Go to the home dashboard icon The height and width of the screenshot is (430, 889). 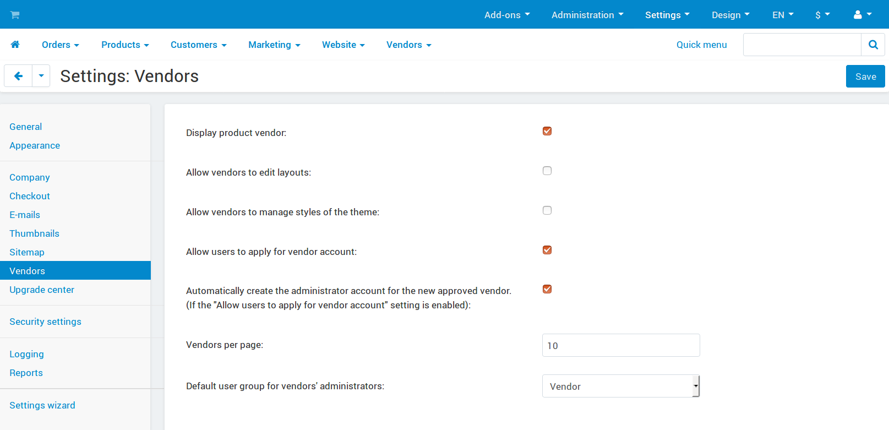15,45
